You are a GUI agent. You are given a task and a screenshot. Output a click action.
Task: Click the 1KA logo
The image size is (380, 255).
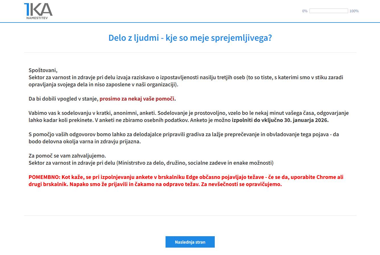[38, 9]
